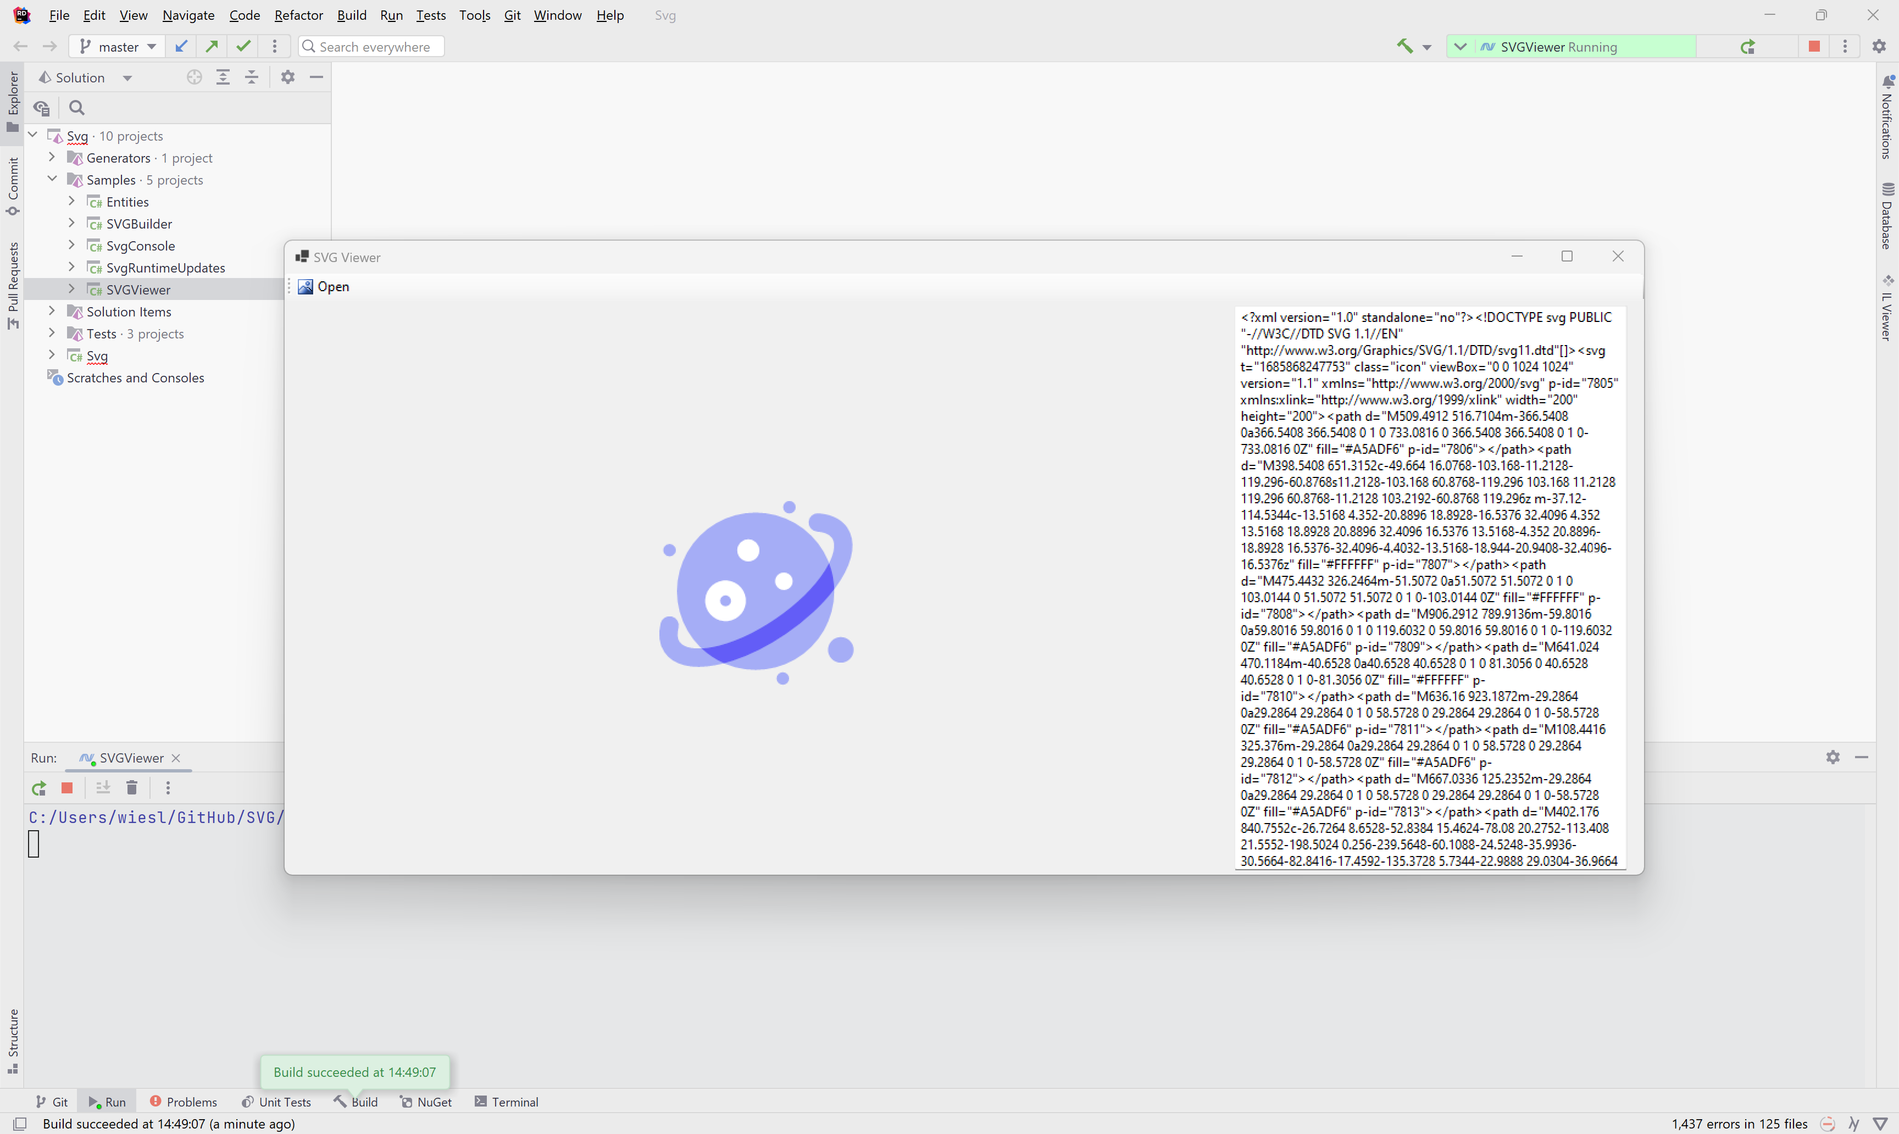Clear Run console with the trash icon
Screen dimensions: 1899x1134
[131, 788]
